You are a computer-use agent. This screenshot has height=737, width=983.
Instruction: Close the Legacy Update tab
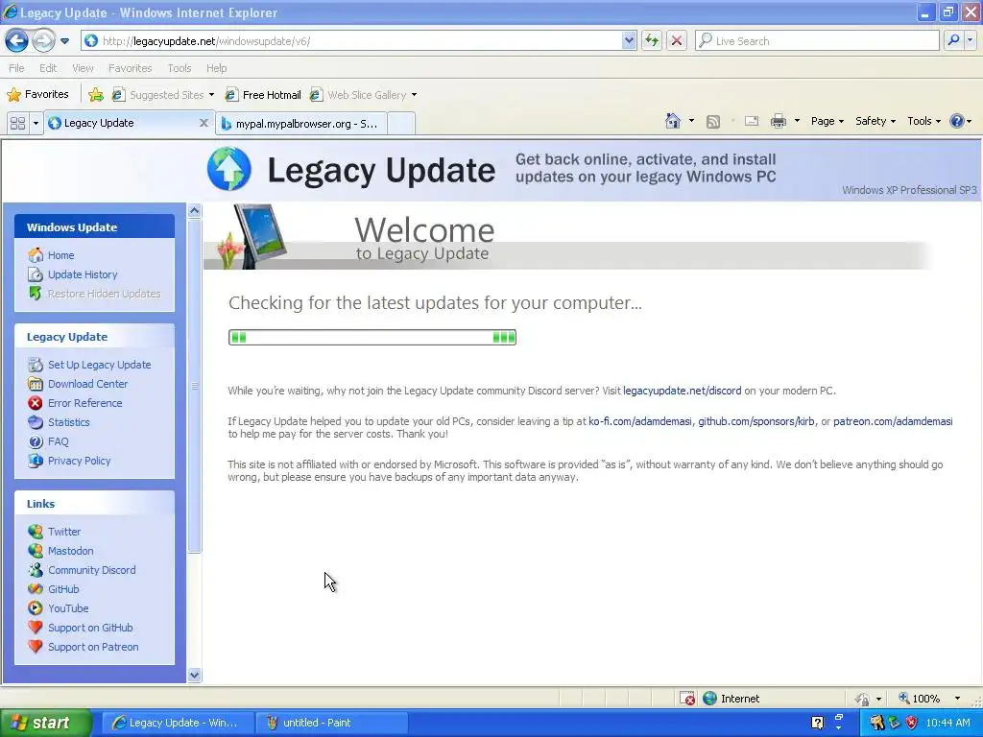pyautogui.click(x=204, y=123)
